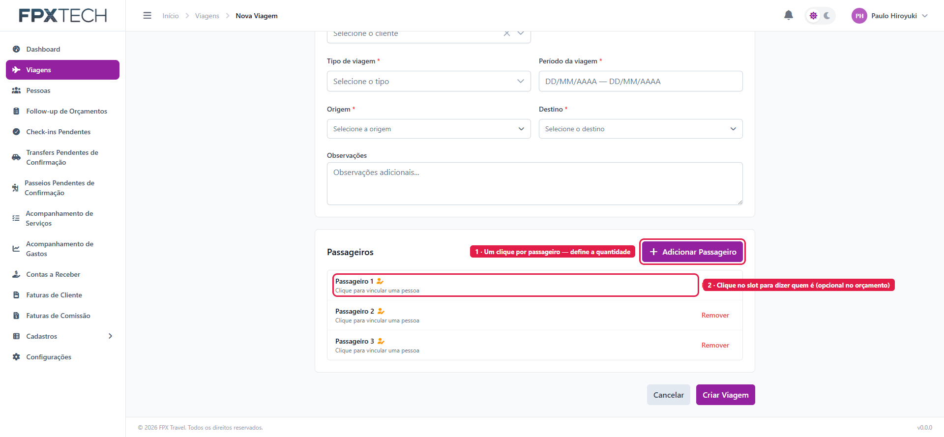
Task: Click the Cancelar button
Action: [669, 395]
